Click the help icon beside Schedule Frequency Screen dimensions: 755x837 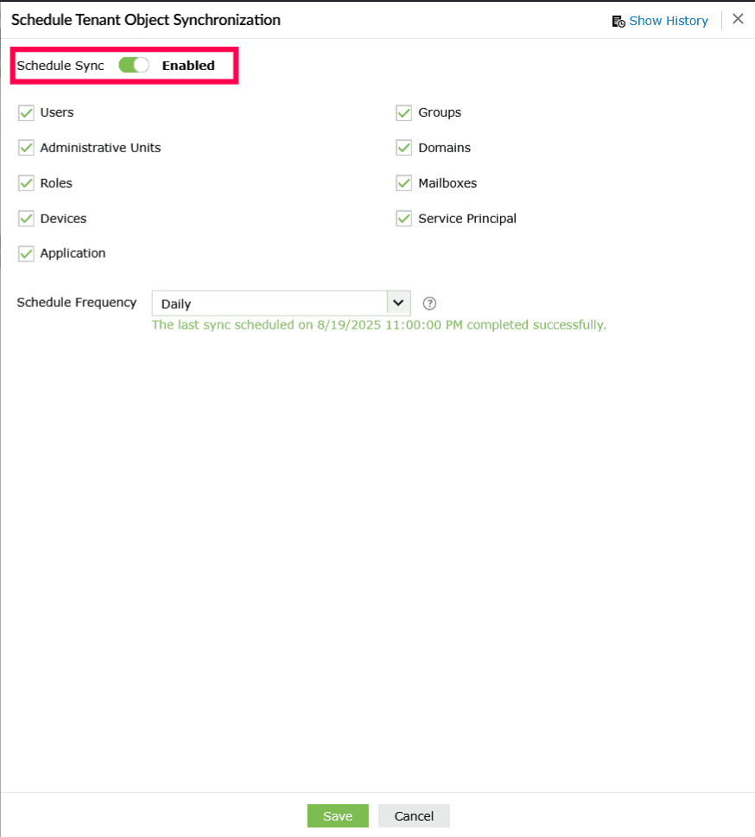pyautogui.click(x=429, y=303)
